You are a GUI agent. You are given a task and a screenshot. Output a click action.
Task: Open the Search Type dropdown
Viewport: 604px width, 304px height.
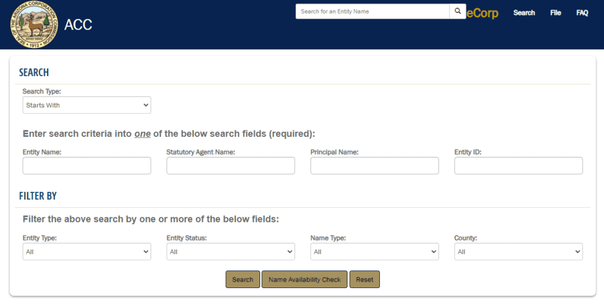pyautogui.click(x=87, y=105)
